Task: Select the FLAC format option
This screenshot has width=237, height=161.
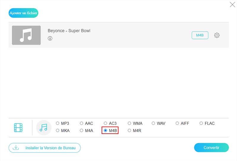Action: 201,123
